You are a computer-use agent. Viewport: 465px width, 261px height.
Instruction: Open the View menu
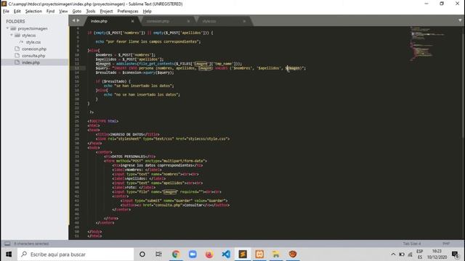tap(63, 12)
